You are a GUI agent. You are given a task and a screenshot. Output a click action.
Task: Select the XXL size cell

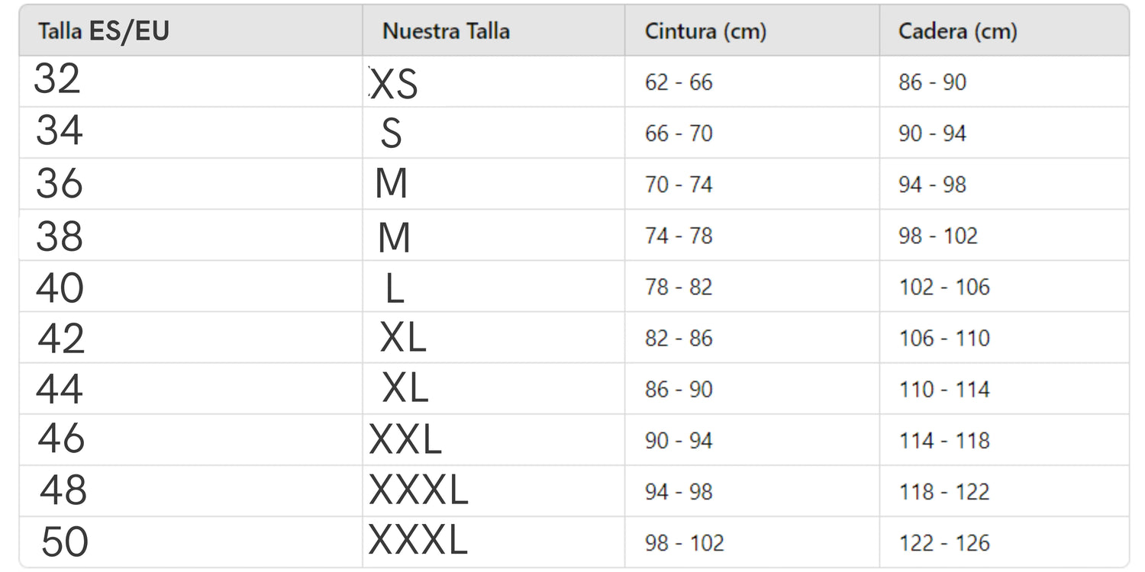[x=405, y=440]
